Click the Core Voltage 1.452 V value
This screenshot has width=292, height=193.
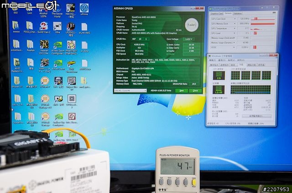pos(188,39)
